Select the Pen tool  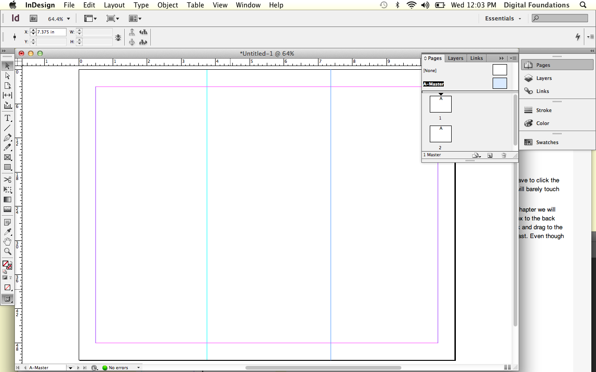point(7,138)
